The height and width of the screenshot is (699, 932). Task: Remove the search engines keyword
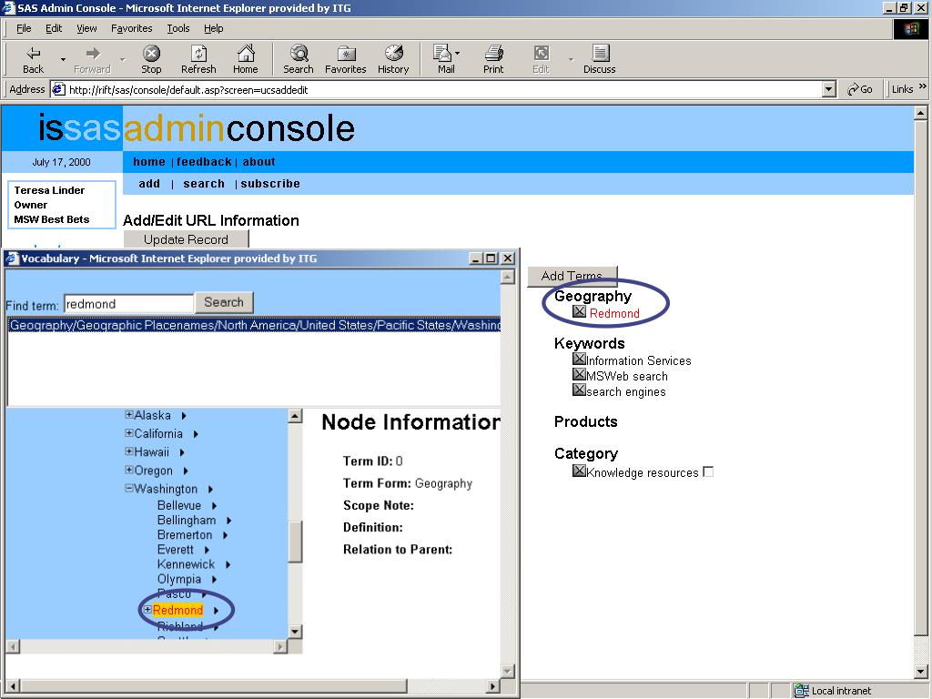579,390
